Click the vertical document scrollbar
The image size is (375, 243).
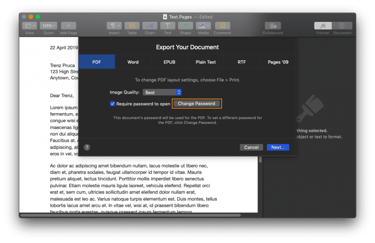click(260, 159)
